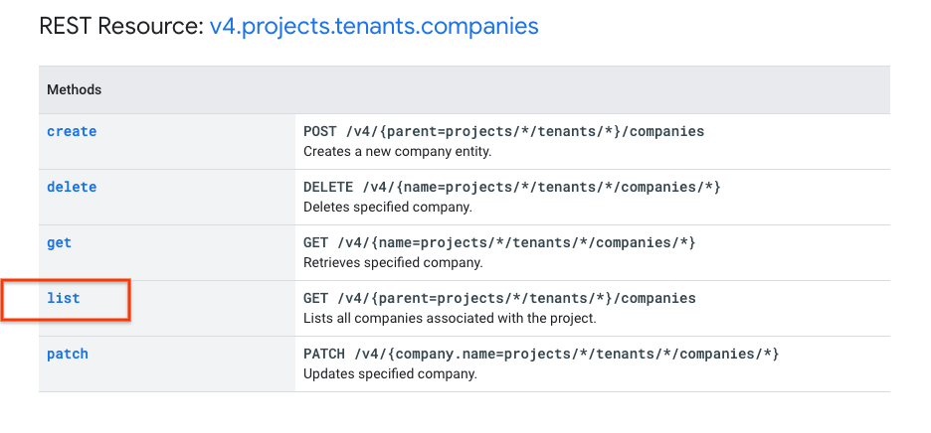Viewport: 931px width, 433px height.
Task: Click "Updates specified company" description
Action: [390, 374]
